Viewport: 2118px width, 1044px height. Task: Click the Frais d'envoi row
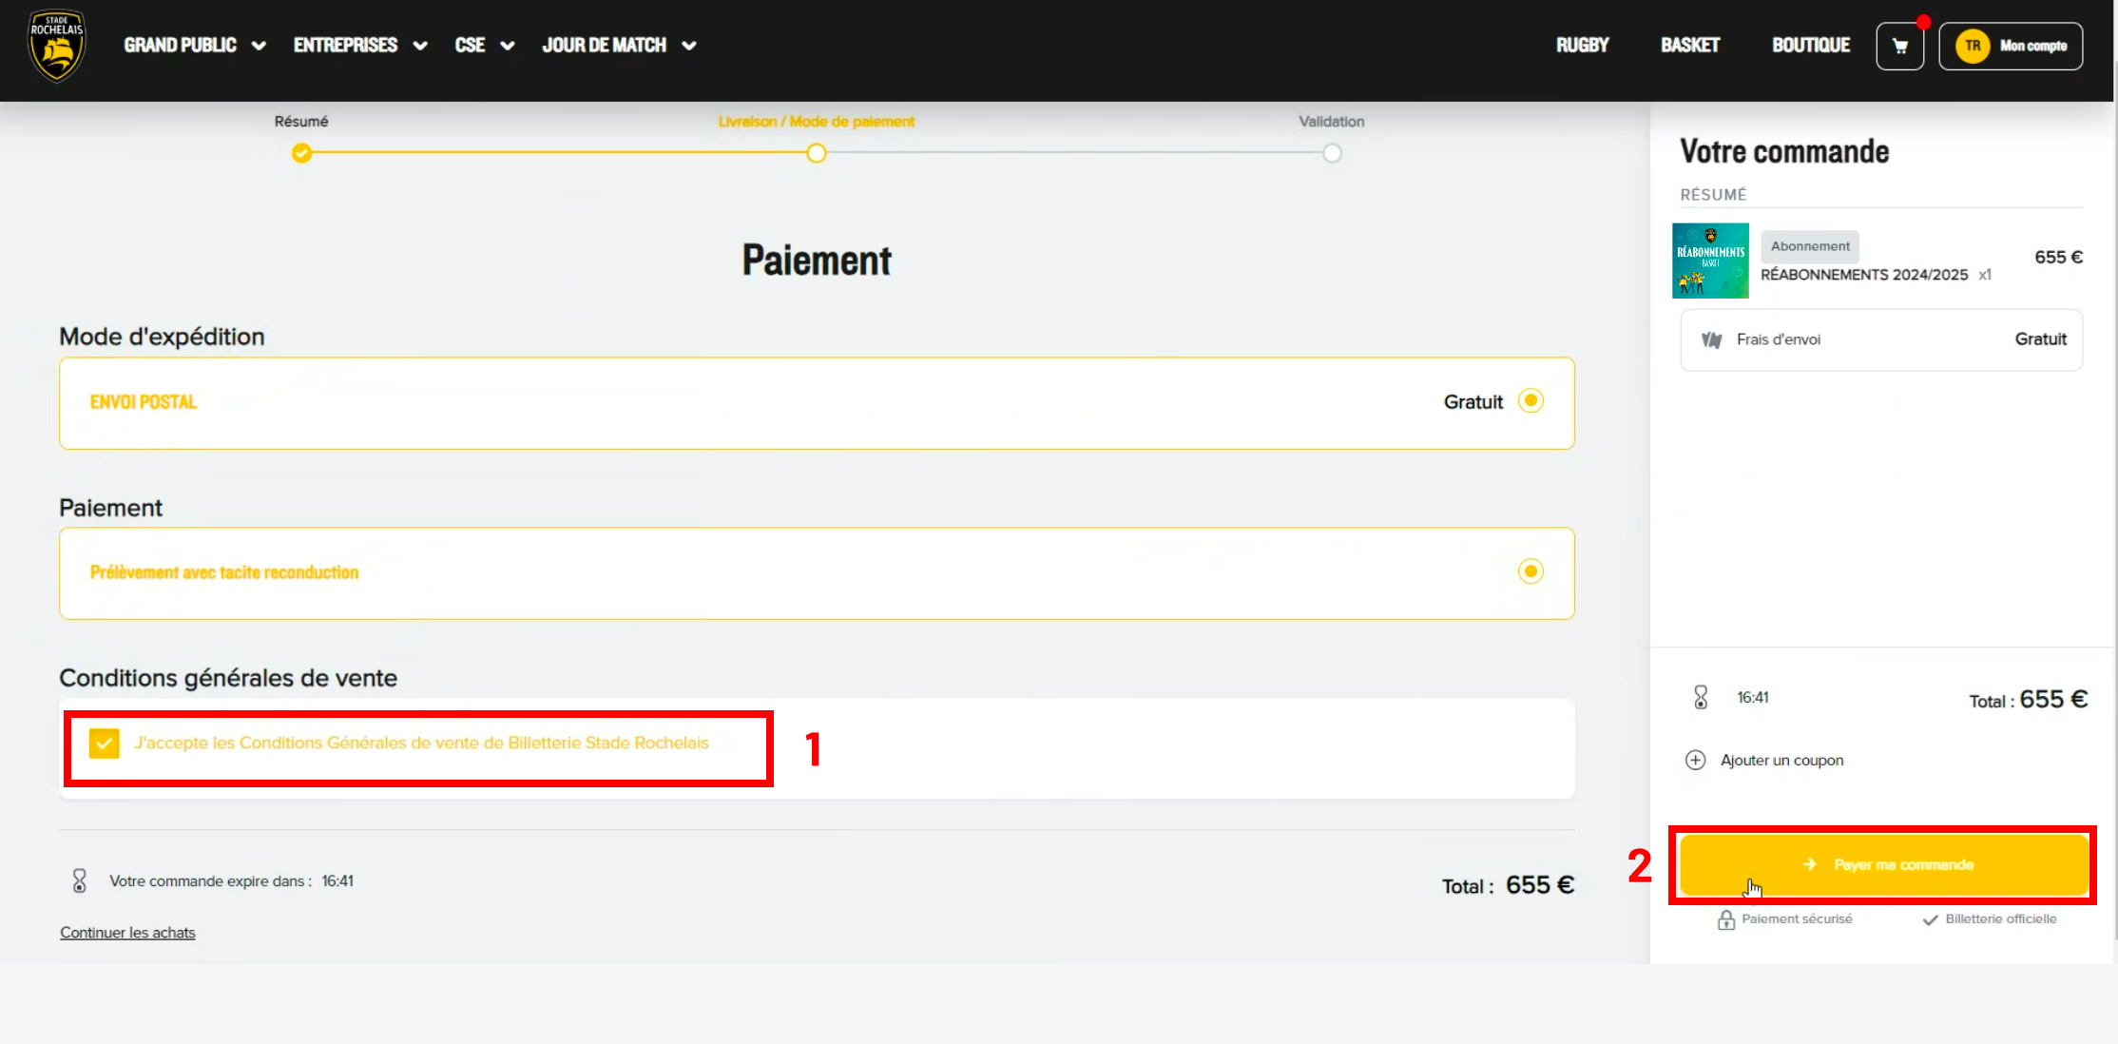pyautogui.click(x=1881, y=339)
